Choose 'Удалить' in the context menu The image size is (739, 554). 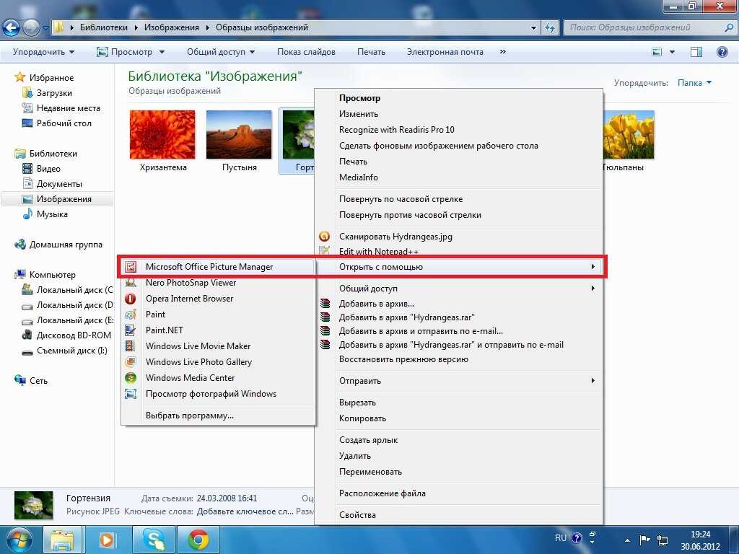[x=355, y=456]
